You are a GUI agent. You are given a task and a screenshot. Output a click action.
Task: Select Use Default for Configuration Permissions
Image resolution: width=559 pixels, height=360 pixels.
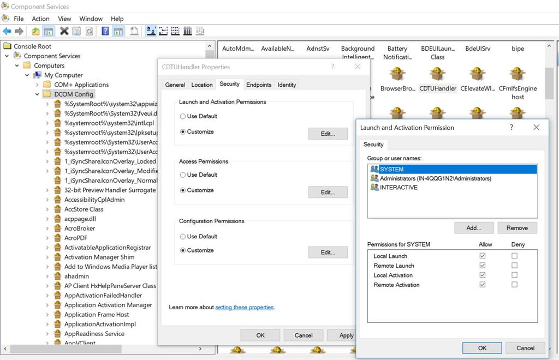tap(183, 236)
